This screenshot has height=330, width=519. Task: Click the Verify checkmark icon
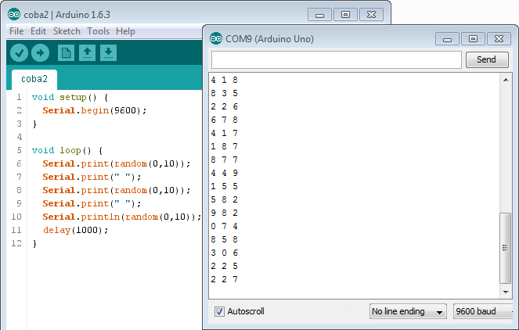click(19, 53)
